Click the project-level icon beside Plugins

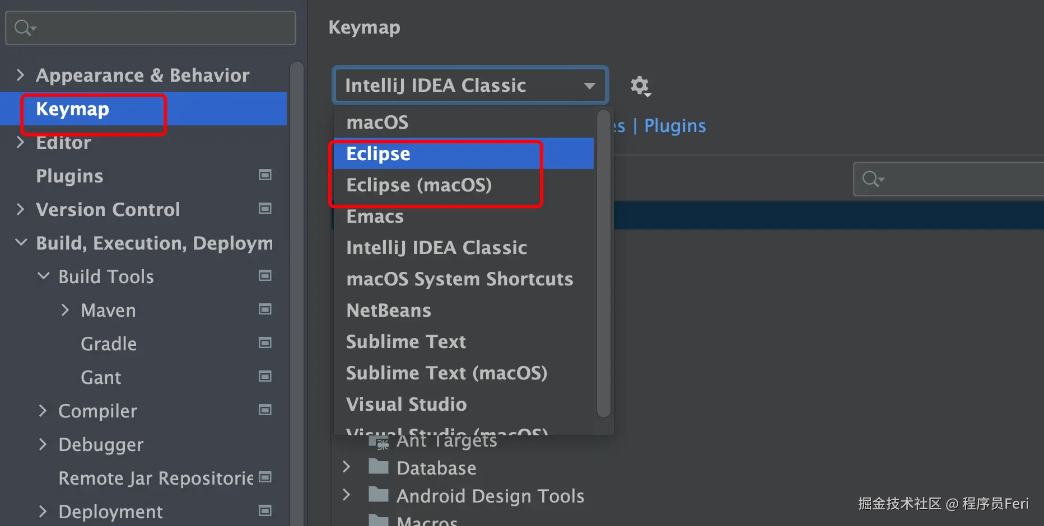[x=265, y=175]
